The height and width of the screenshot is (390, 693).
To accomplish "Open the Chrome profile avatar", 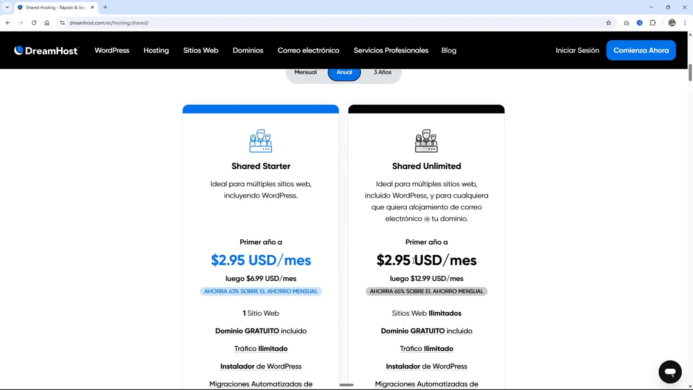I will pyautogui.click(x=672, y=23).
